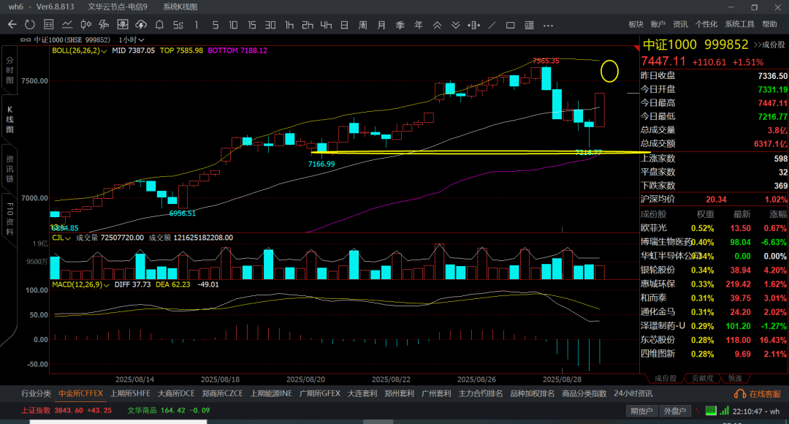Screen dimensions: 789x424
Task: Open the quote list table icon
Action: (x=49, y=25)
